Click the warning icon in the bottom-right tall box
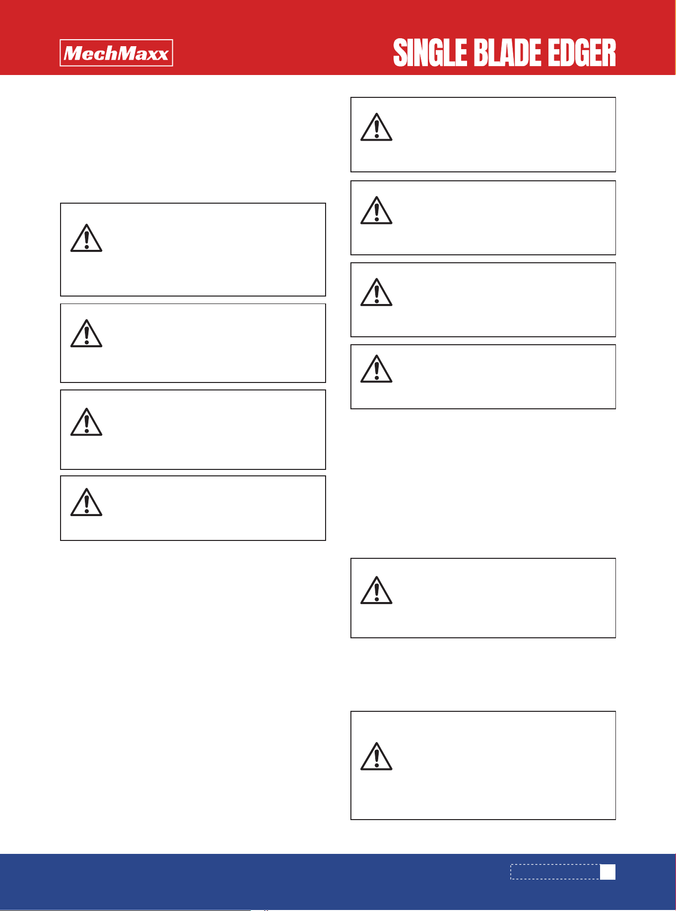Screen dimensions: 676x911 pyautogui.click(x=376, y=757)
